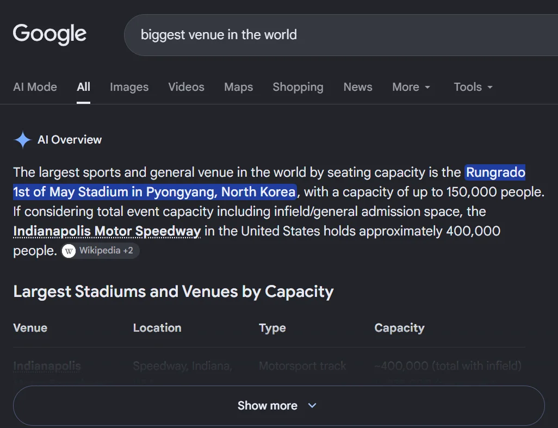Click the 'Speedway, Indiana,' location cell

tap(183, 366)
